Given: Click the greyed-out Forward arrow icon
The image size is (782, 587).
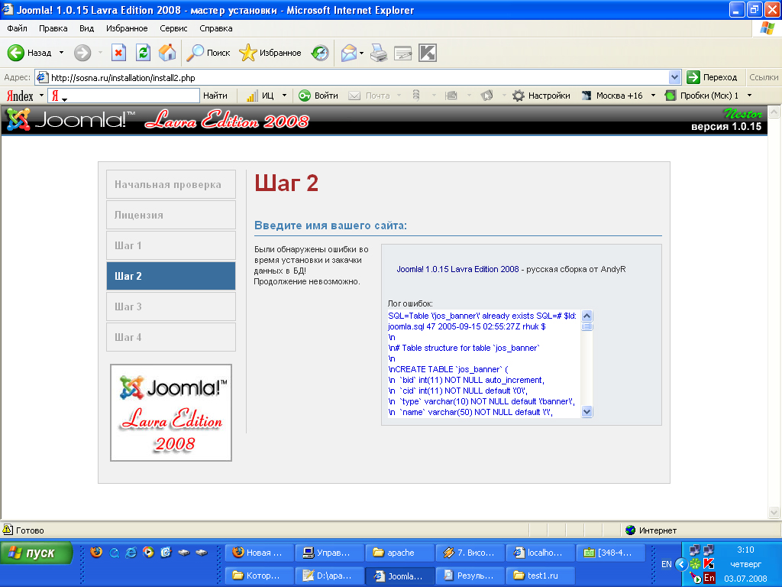Looking at the screenshot, I should pos(82,53).
